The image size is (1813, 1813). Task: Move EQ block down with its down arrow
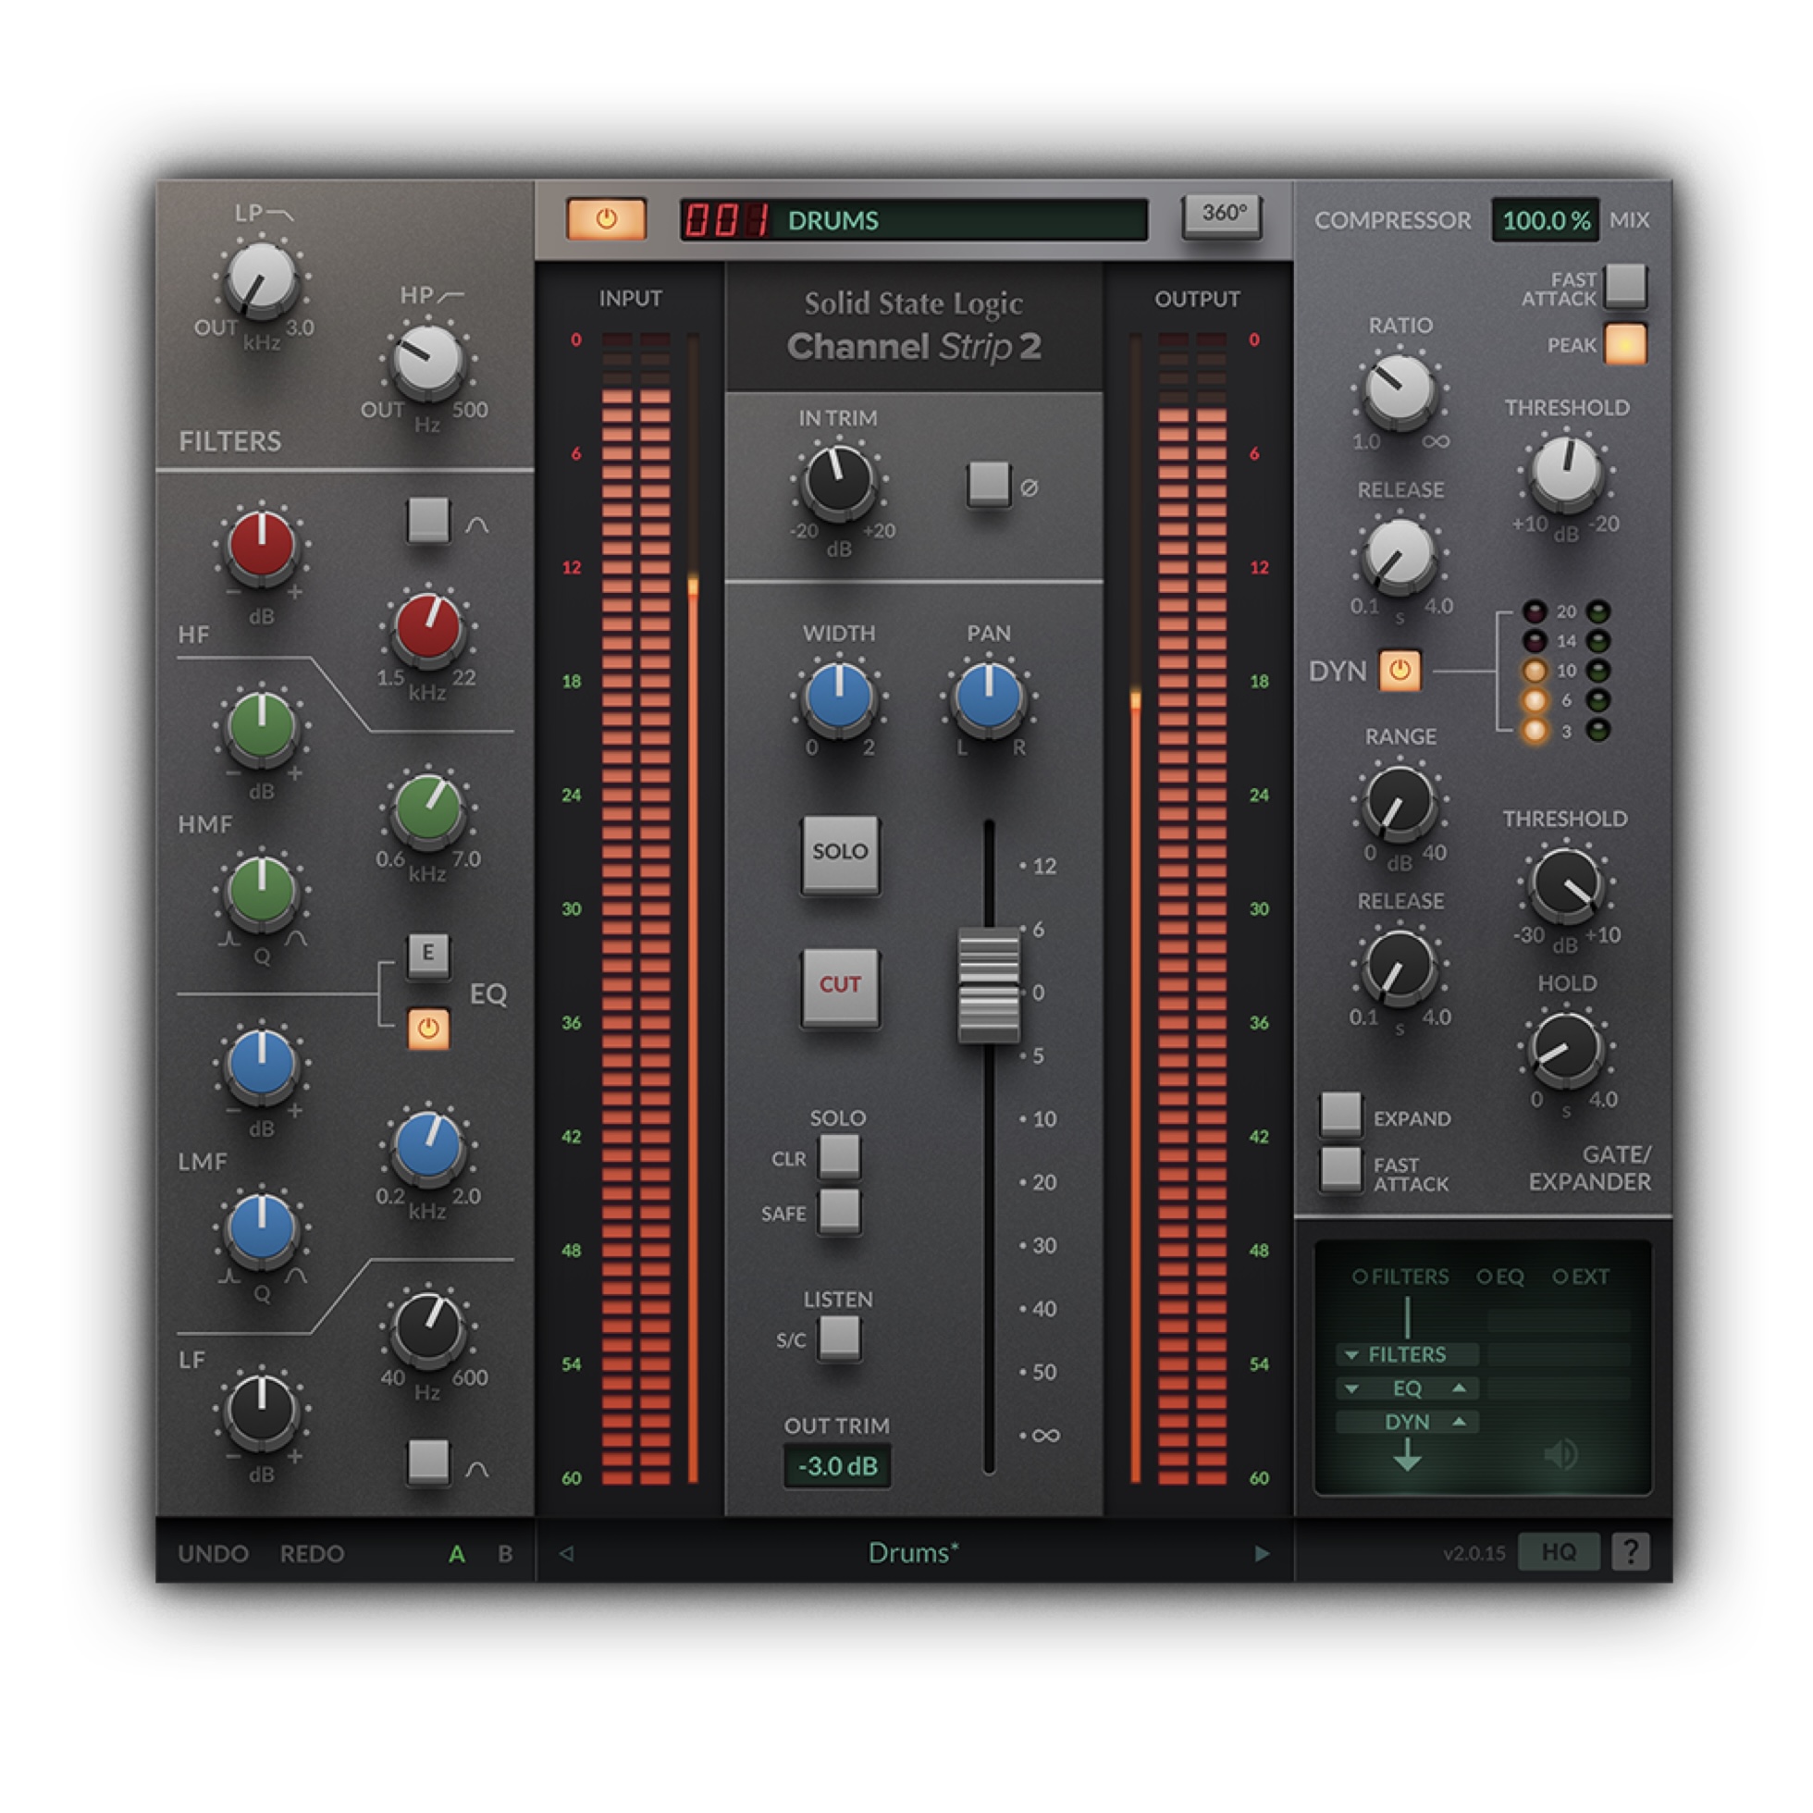pos(1351,1388)
